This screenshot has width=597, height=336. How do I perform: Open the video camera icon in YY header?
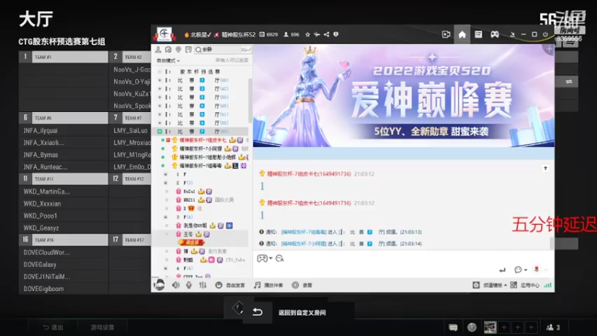click(446, 34)
